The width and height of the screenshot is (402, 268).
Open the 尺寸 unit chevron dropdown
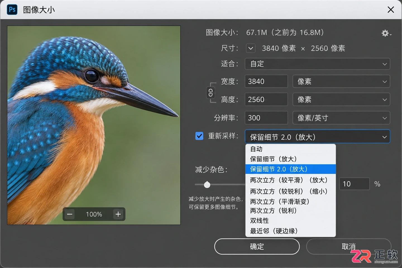coord(251,48)
